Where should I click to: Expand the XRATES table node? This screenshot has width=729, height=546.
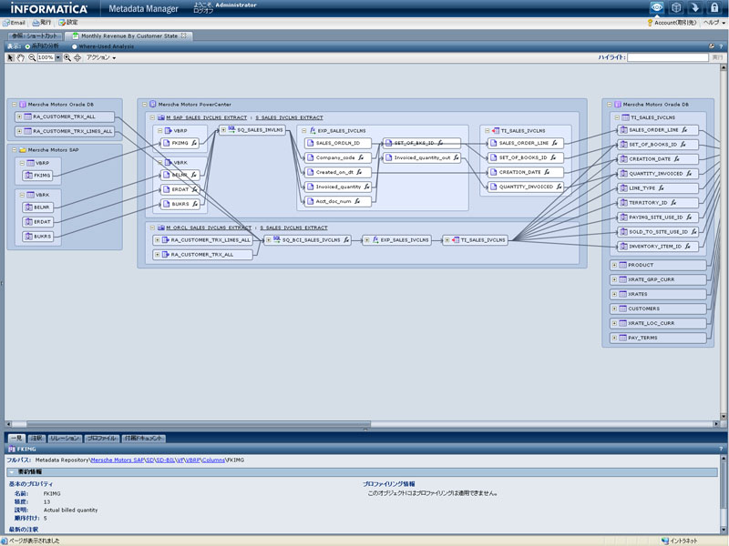(x=614, y=294)
